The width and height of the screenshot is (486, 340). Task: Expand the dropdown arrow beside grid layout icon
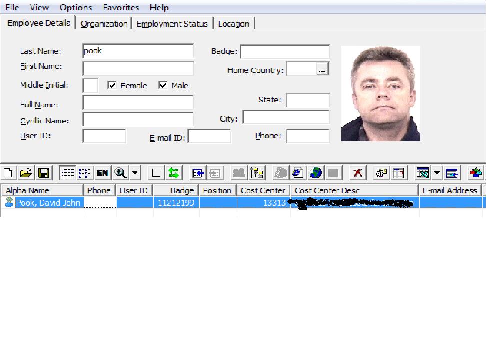pos(437,173)
